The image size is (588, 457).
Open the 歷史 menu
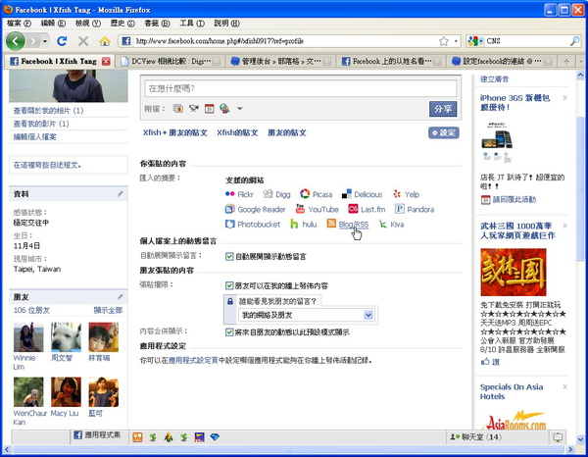pyautogui.click(x=122, y=24)
